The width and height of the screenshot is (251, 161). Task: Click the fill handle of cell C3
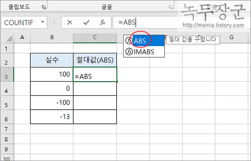point(117,82)
